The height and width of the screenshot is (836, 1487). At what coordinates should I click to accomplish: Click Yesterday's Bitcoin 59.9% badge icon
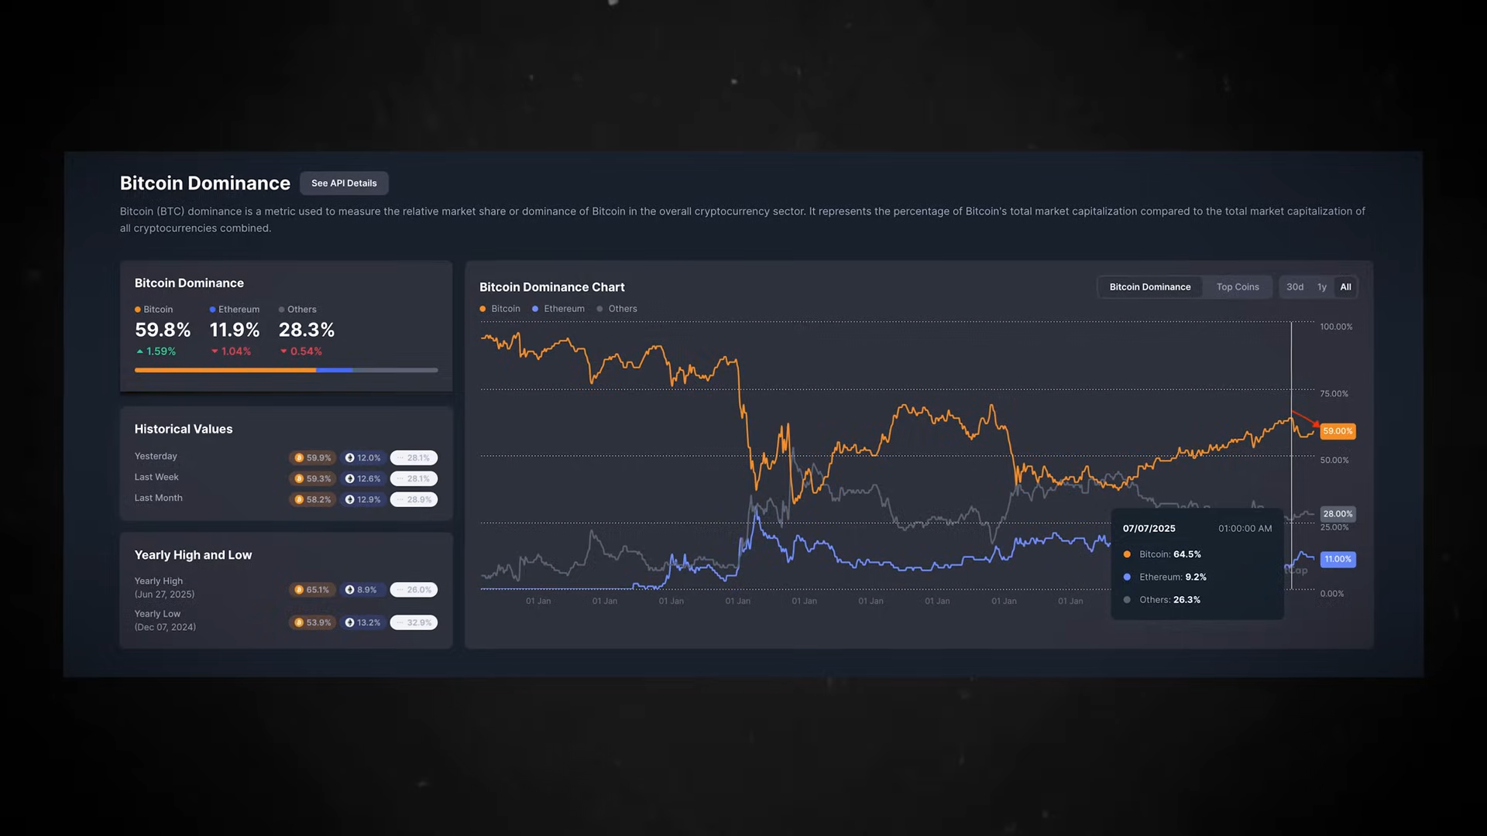(x=299, y=458)
